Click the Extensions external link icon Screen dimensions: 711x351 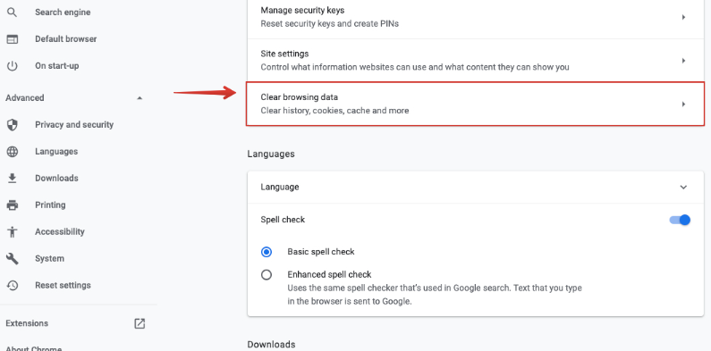(140, 323)
